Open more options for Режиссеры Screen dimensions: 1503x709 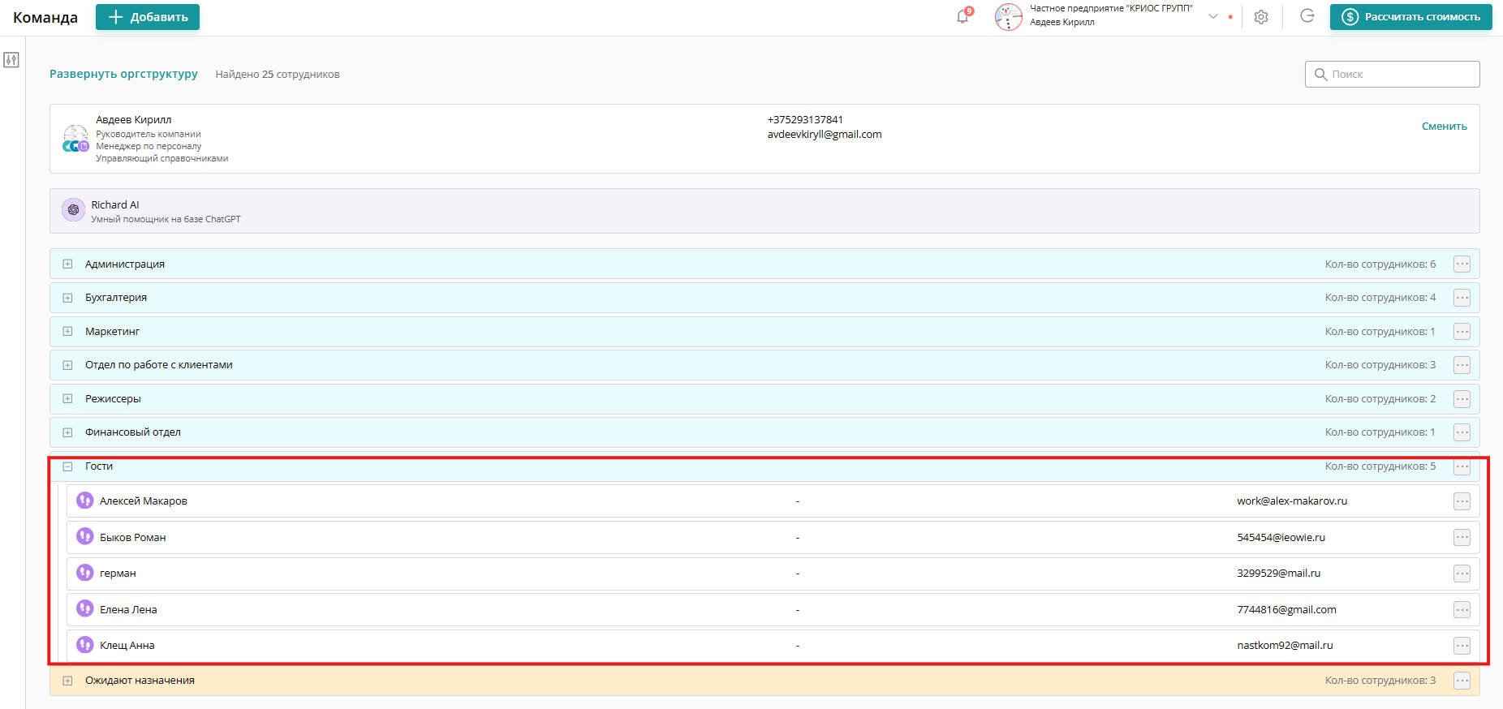[1462, 398]
